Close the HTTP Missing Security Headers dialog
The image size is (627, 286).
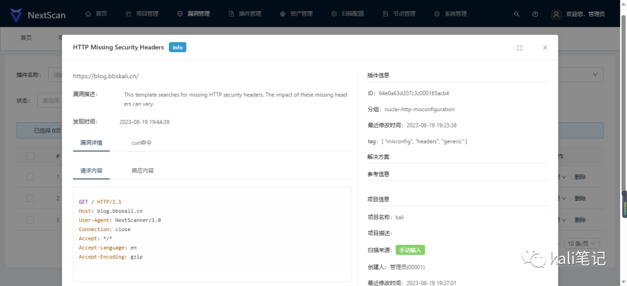pos(545,47)
